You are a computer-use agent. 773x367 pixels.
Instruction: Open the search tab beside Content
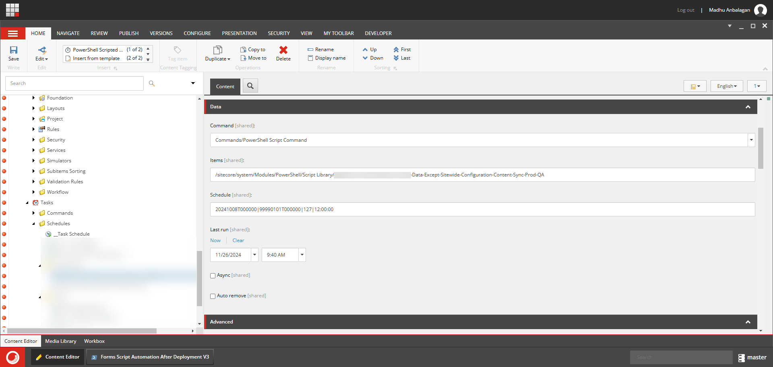click(x=250, y=86)
